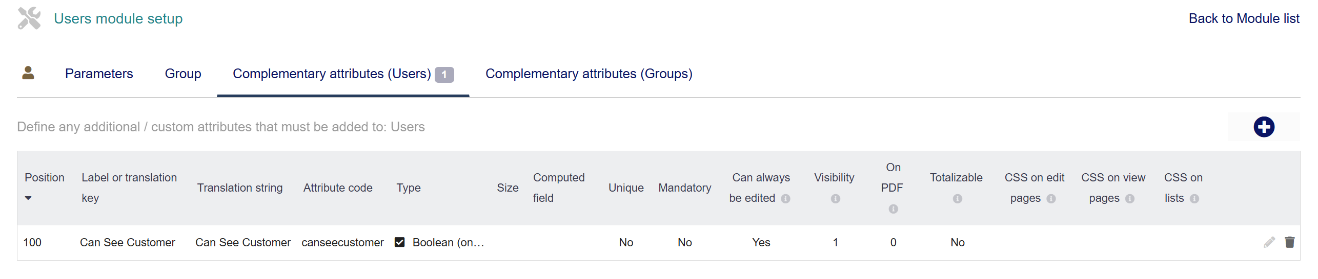
Task: Open the Parameters tab
Action: click(x=99, y=74)
